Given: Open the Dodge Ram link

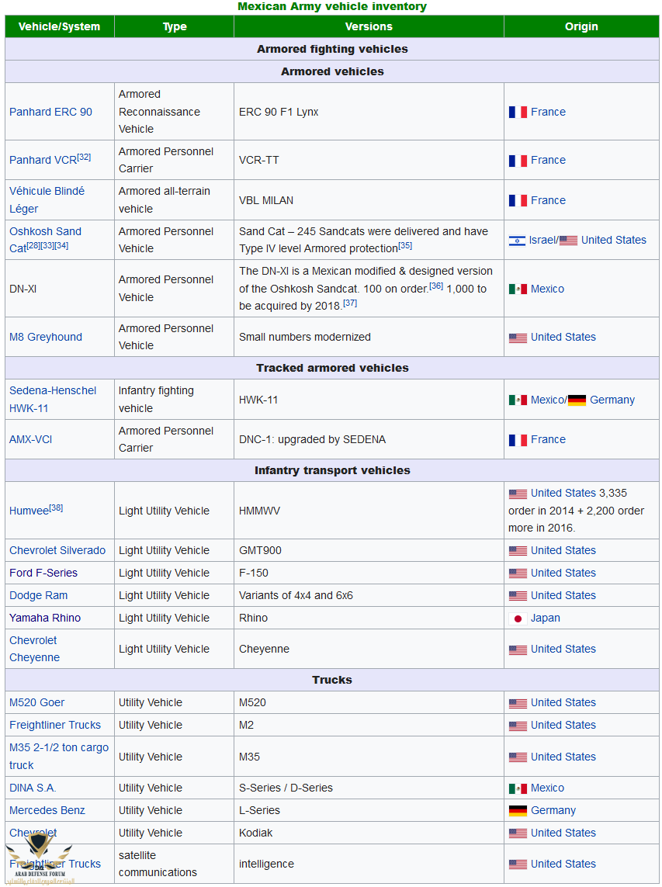Looking at the screenshot, I should point(39,596).
